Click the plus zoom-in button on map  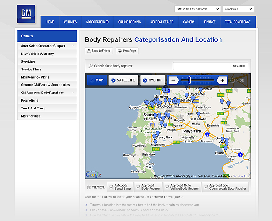(222, 80)
